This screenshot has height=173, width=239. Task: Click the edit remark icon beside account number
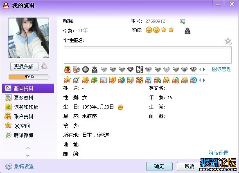point(183,22)
